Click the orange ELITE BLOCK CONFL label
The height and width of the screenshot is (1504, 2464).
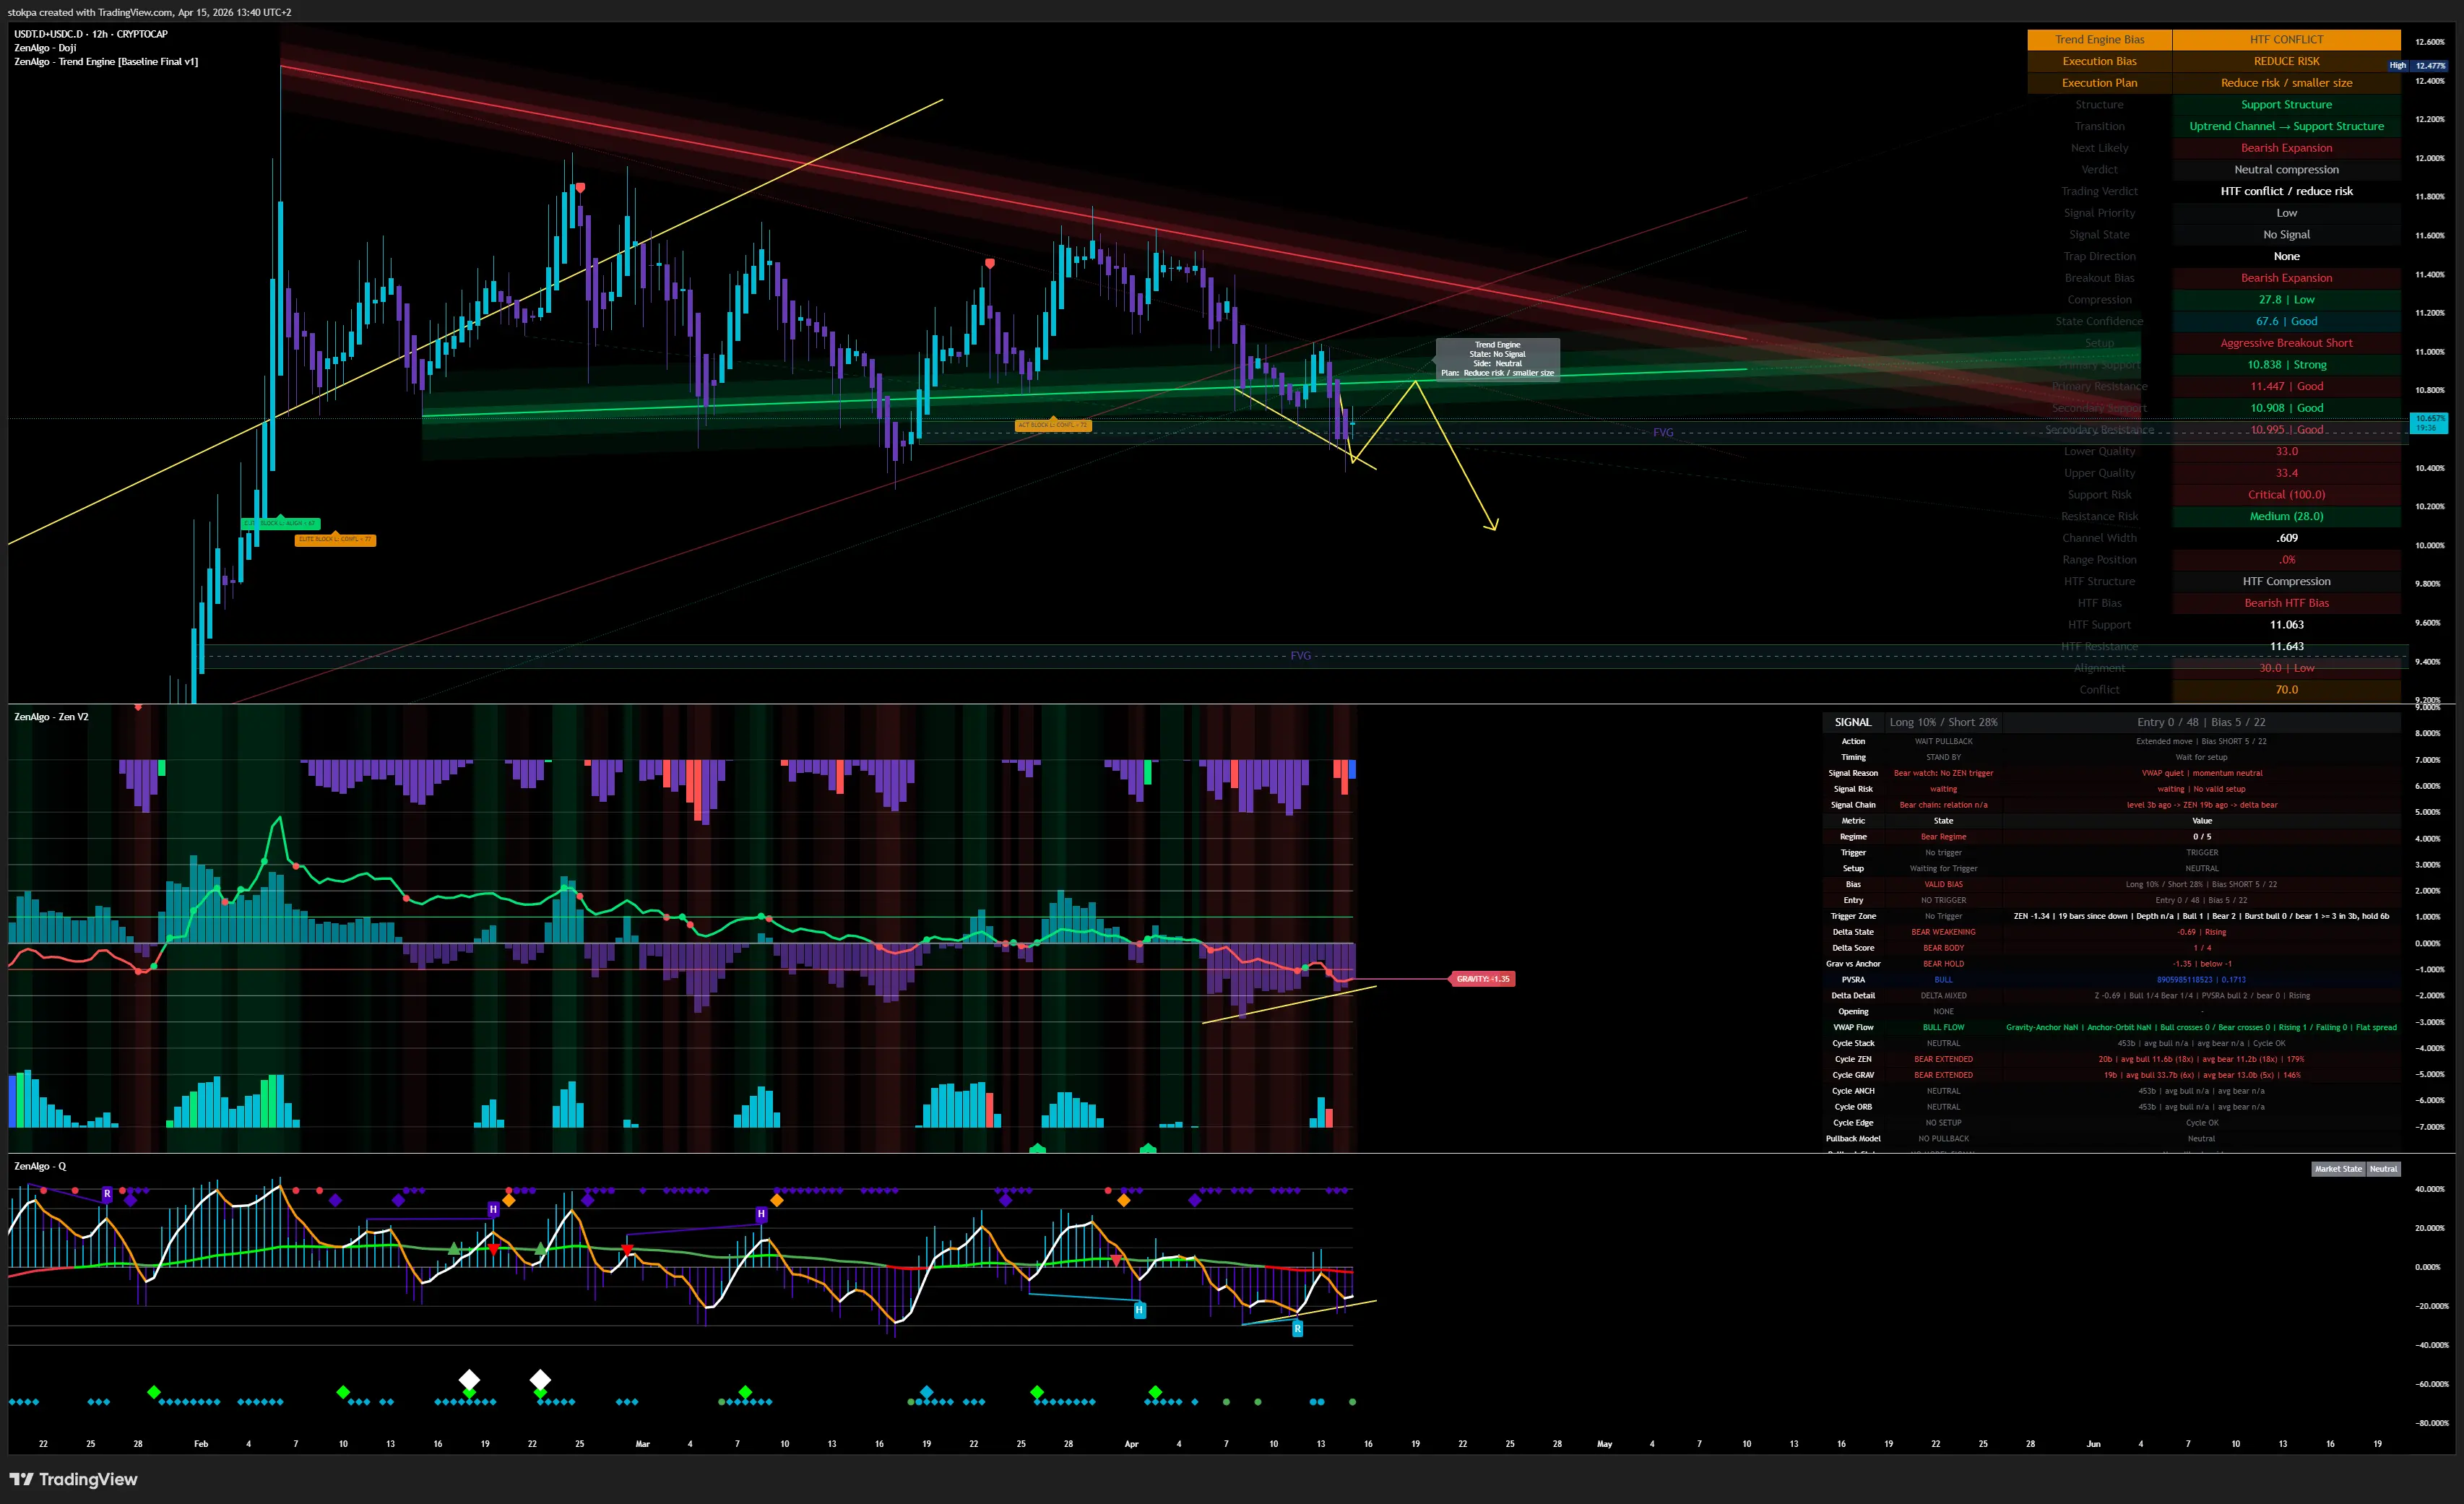click(x=335, y=540)
